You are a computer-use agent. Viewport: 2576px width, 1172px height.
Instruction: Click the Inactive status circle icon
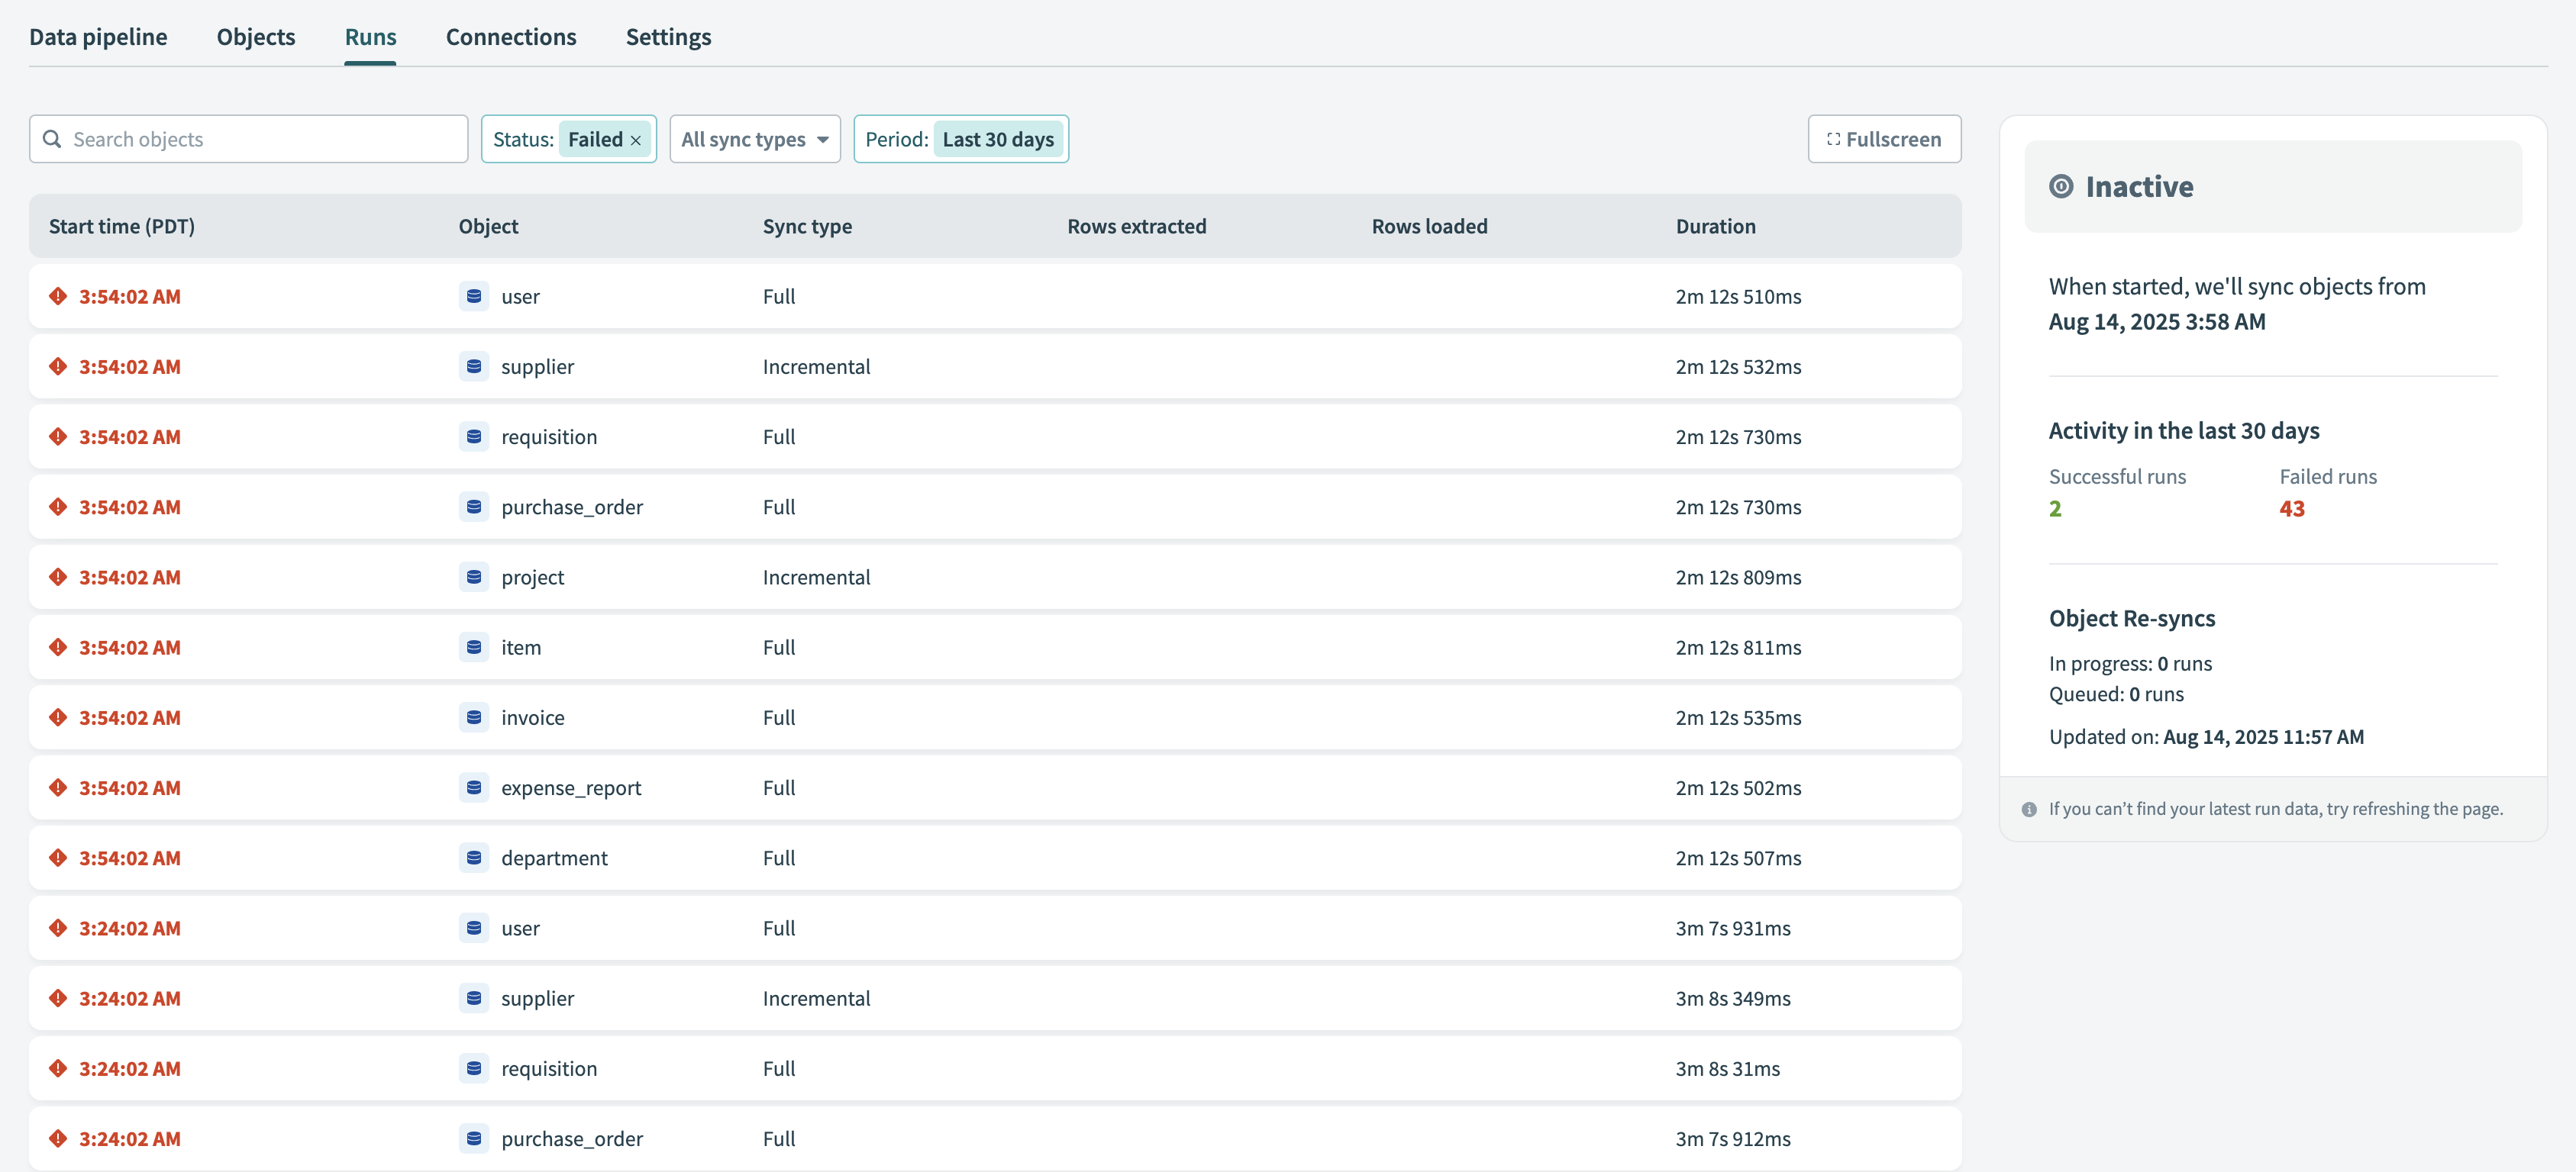[x=2061, y=186]
